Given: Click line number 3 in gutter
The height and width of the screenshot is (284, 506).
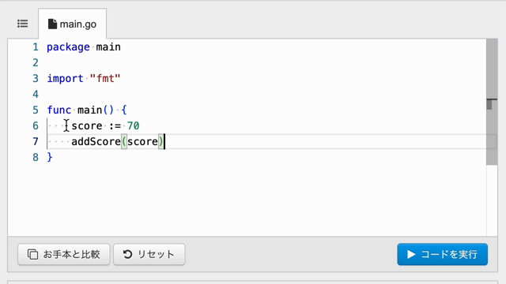Looking at the screenshot, I should click(36, 79).
